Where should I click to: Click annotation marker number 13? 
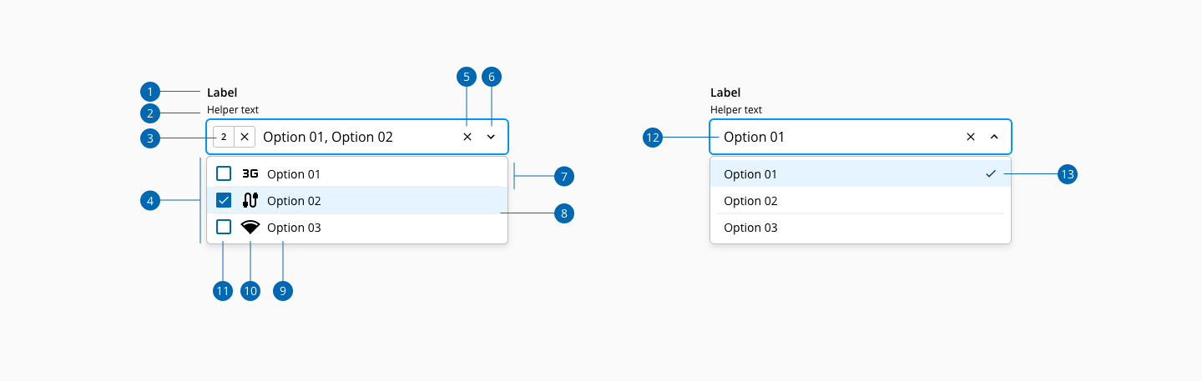pyautogui.click(x=1067, y=174)
